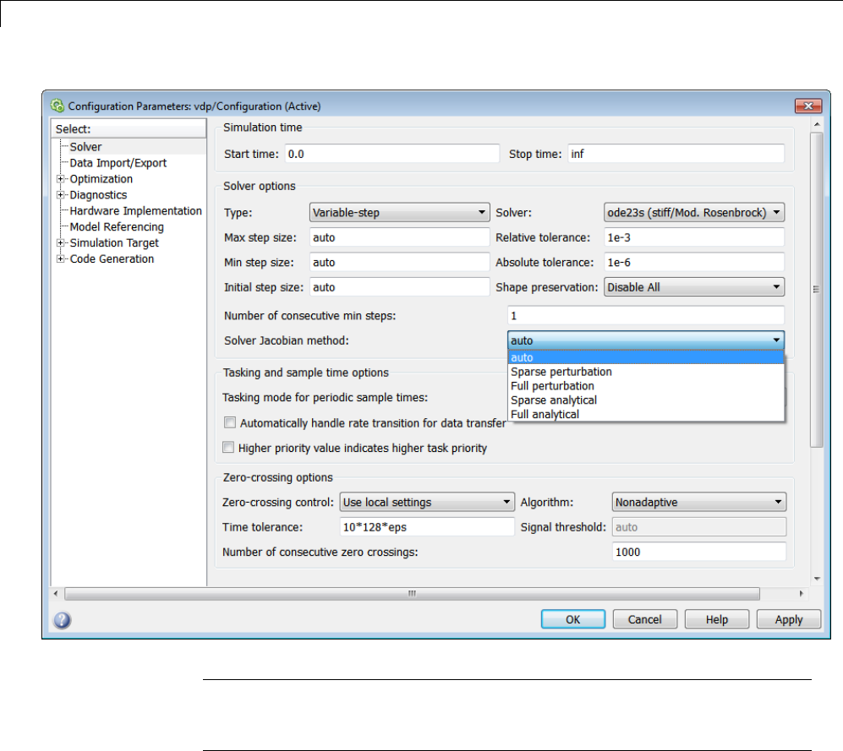Choose Full perturbation Jacobian method

[646, 386]
